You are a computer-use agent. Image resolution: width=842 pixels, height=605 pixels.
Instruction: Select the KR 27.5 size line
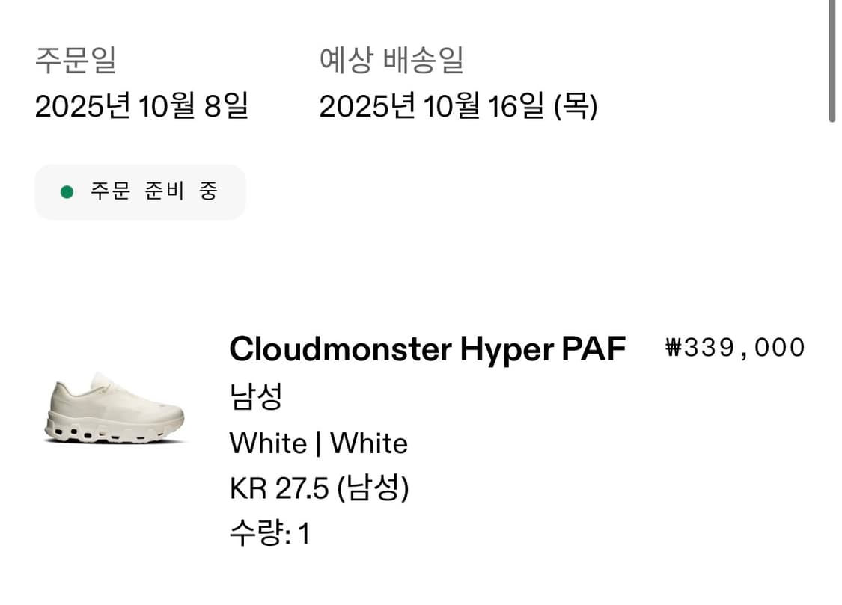point(319,489)
